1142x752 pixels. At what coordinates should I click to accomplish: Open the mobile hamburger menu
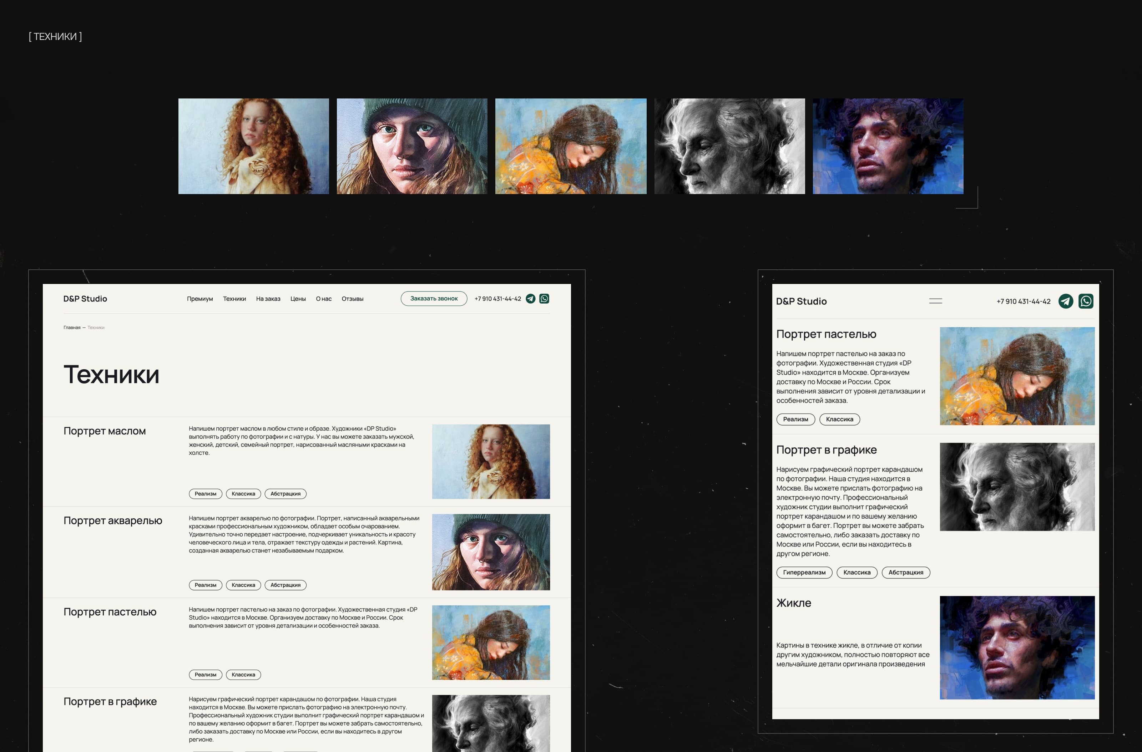tap(935, 301)
